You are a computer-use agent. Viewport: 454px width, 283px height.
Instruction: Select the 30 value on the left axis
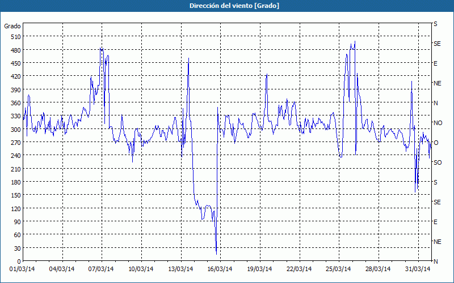click(18, 248)
